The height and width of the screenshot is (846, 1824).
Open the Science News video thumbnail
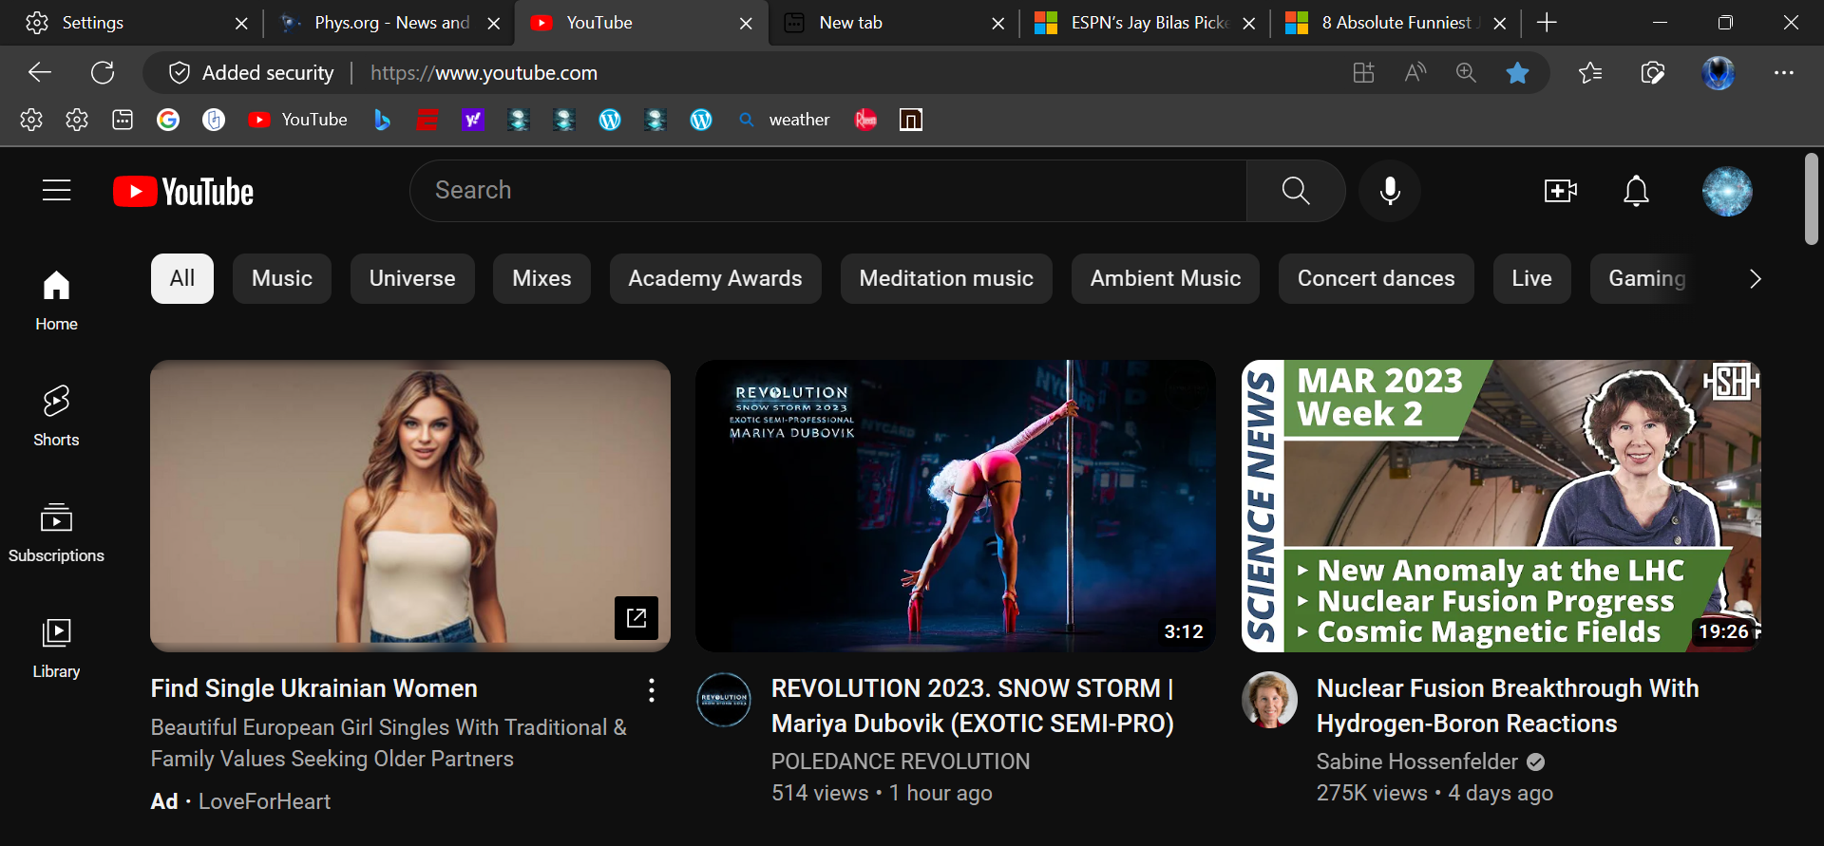1501,505
